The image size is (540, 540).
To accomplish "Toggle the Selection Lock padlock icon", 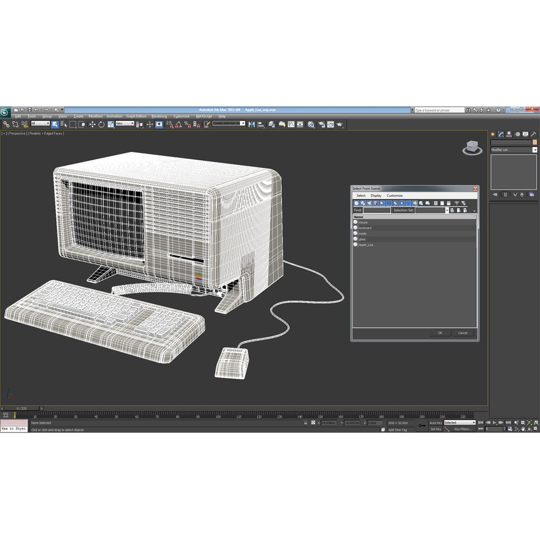I will coord(305,422).
